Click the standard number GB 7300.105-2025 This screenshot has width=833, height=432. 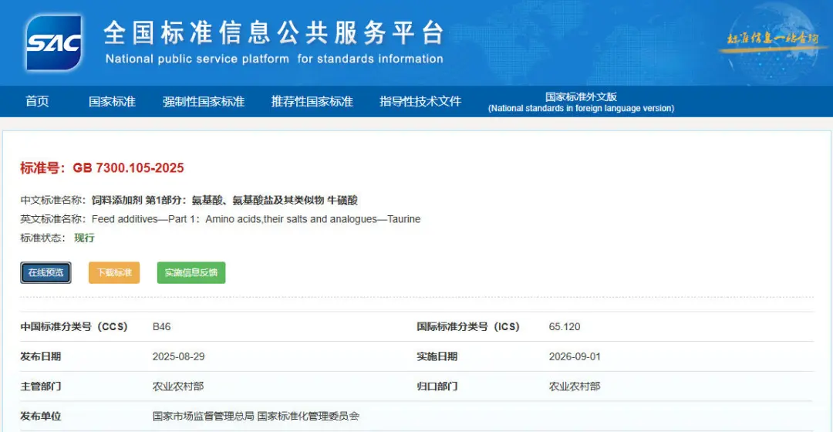point(128,168)
